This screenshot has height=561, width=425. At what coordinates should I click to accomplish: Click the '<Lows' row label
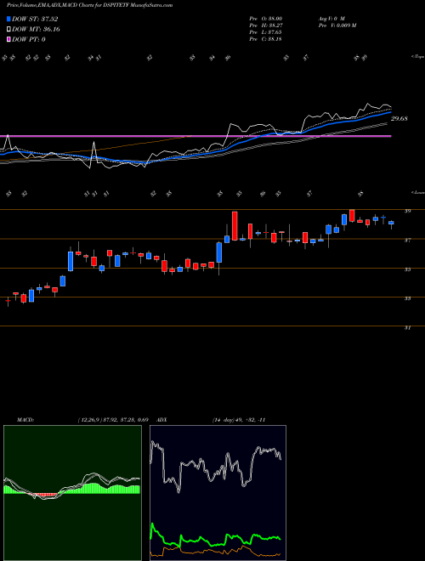[417, 192]
